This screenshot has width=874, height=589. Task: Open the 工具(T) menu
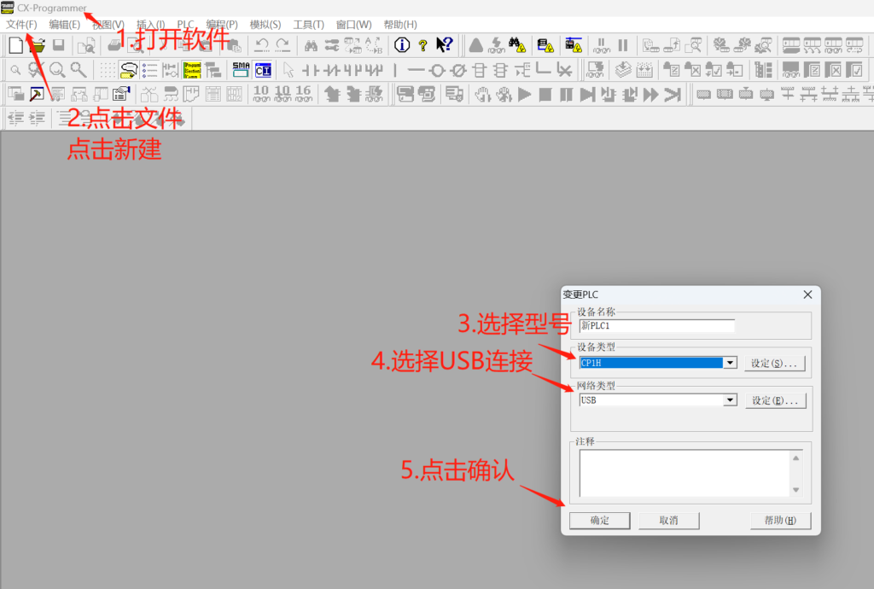(308, 25)
